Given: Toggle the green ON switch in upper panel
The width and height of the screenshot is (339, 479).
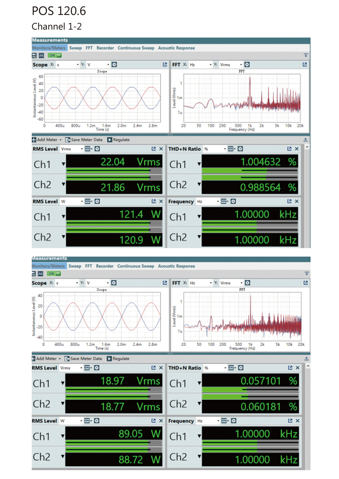Looking at the screenshot, I should click(55, 55).
